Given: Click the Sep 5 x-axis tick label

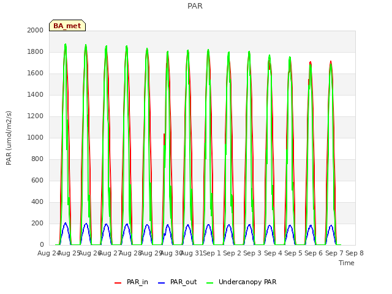Looking at the screenshot, I should pos(293,253).
